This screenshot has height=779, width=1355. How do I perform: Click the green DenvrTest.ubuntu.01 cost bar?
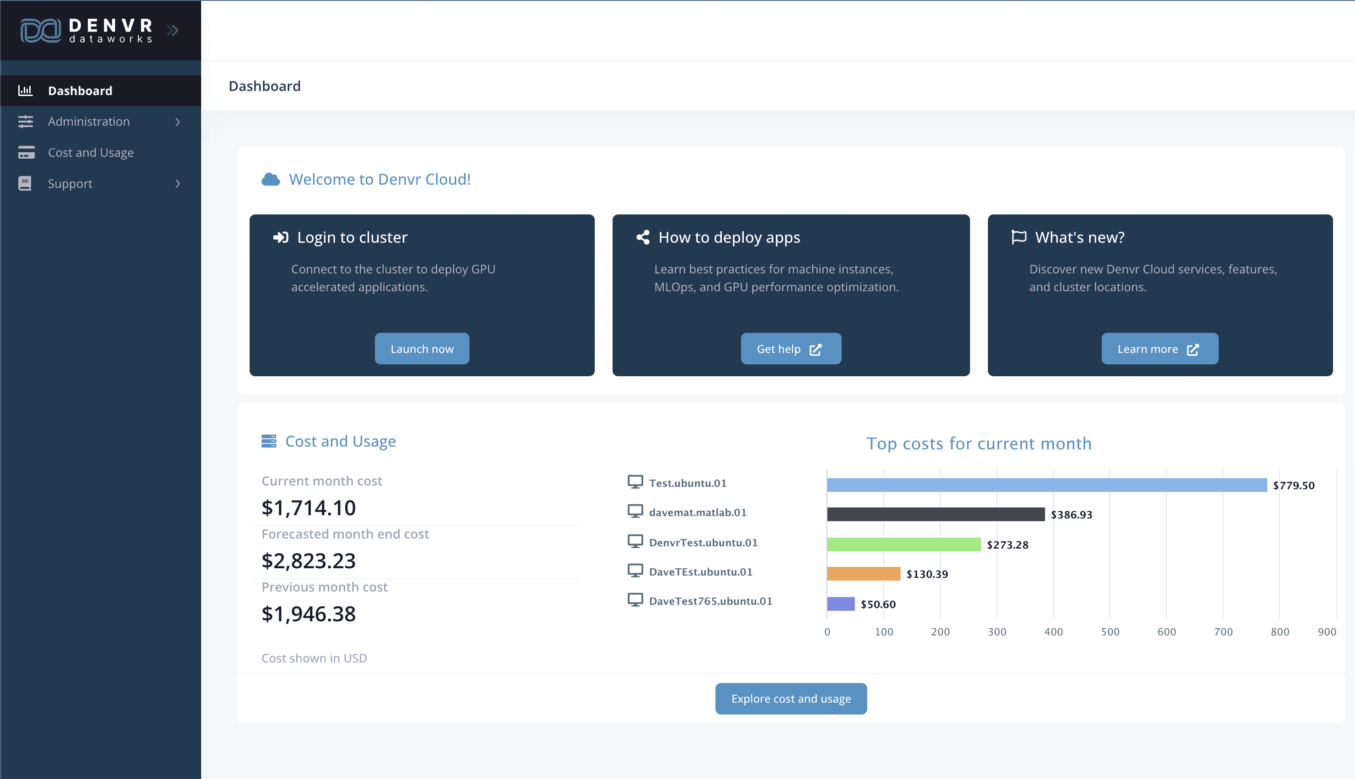(x=903, y=544)
